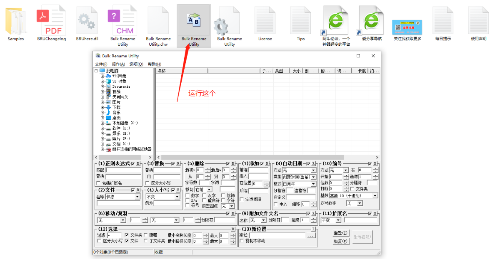Click the 匹配 input field in 正则表达式 panel
Screen dimensions: 500x259
(x=124, y=170)
